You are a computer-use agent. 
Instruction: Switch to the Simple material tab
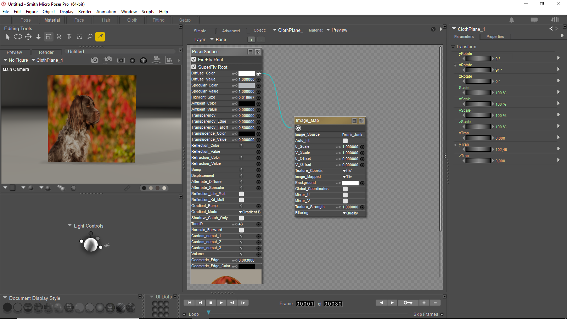coord(200,31)
